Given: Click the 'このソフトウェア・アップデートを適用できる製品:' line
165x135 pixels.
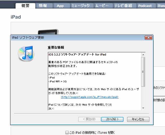Looking at the screenshot, I should click(77, 74).
